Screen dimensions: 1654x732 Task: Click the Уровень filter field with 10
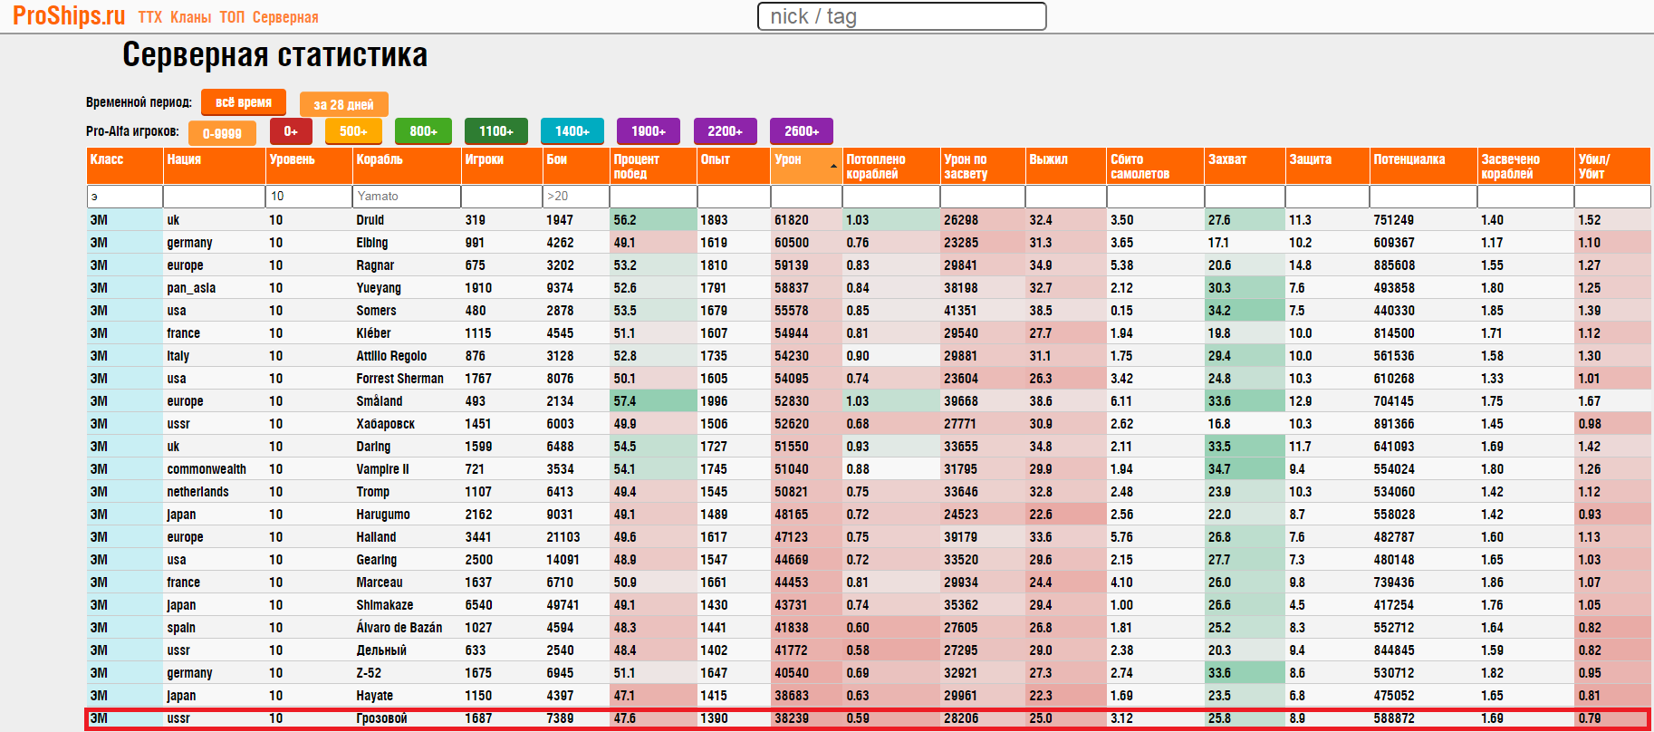(x=309, y=196)
